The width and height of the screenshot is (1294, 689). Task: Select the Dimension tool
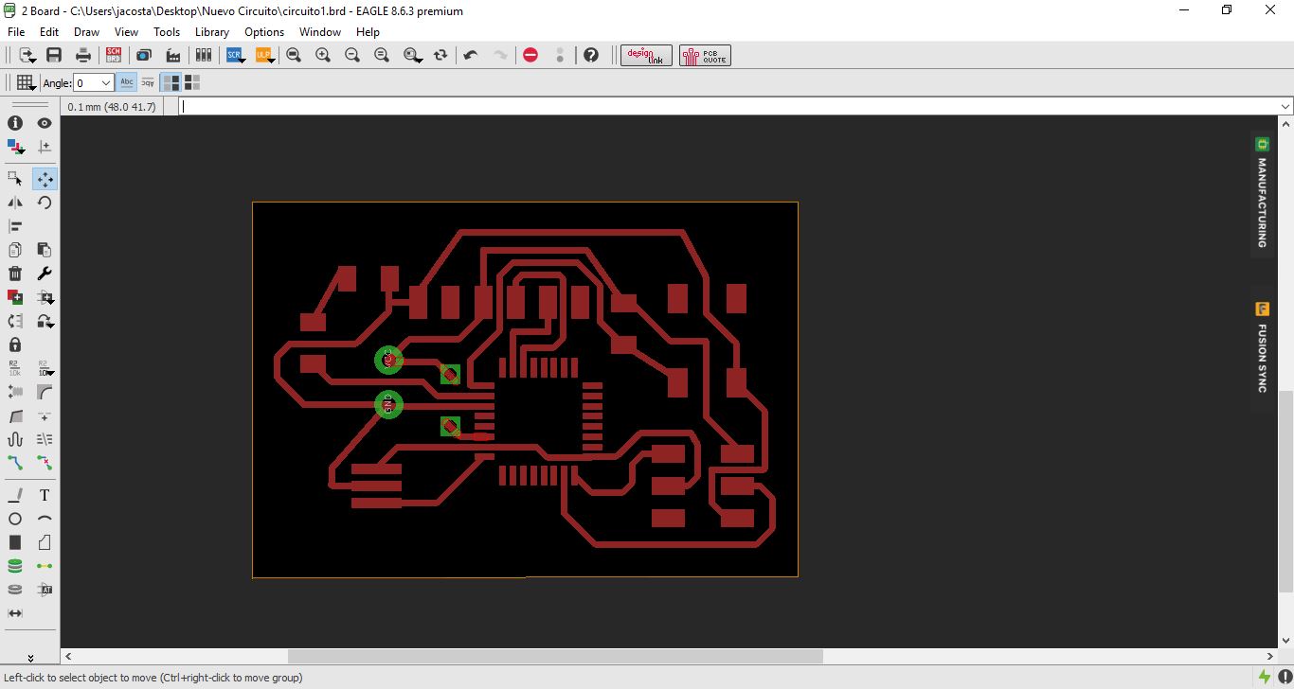[x=15, y=613]
